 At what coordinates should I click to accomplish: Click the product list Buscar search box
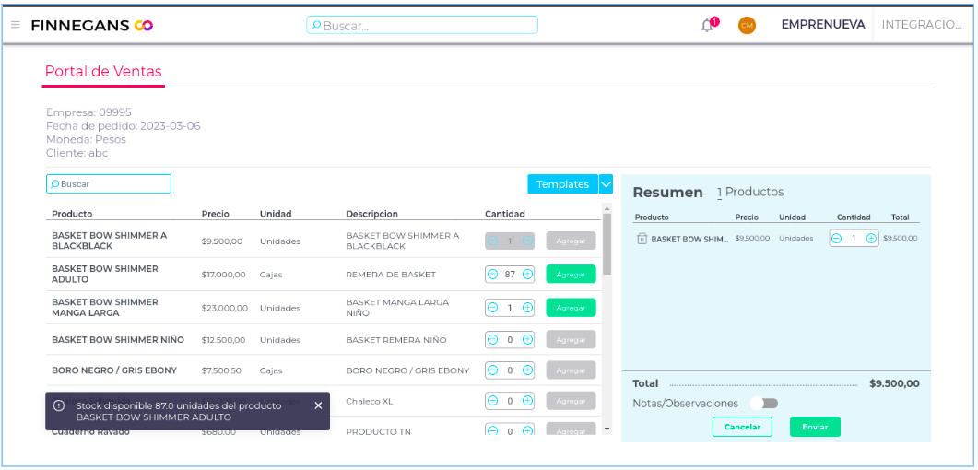pyautogui.click(x=109, y=184)
